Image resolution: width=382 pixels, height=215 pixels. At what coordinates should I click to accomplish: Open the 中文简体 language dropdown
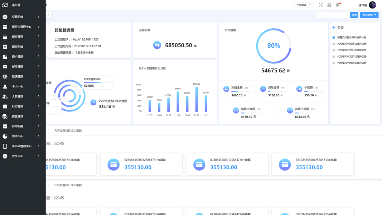[x=303, y=5]
